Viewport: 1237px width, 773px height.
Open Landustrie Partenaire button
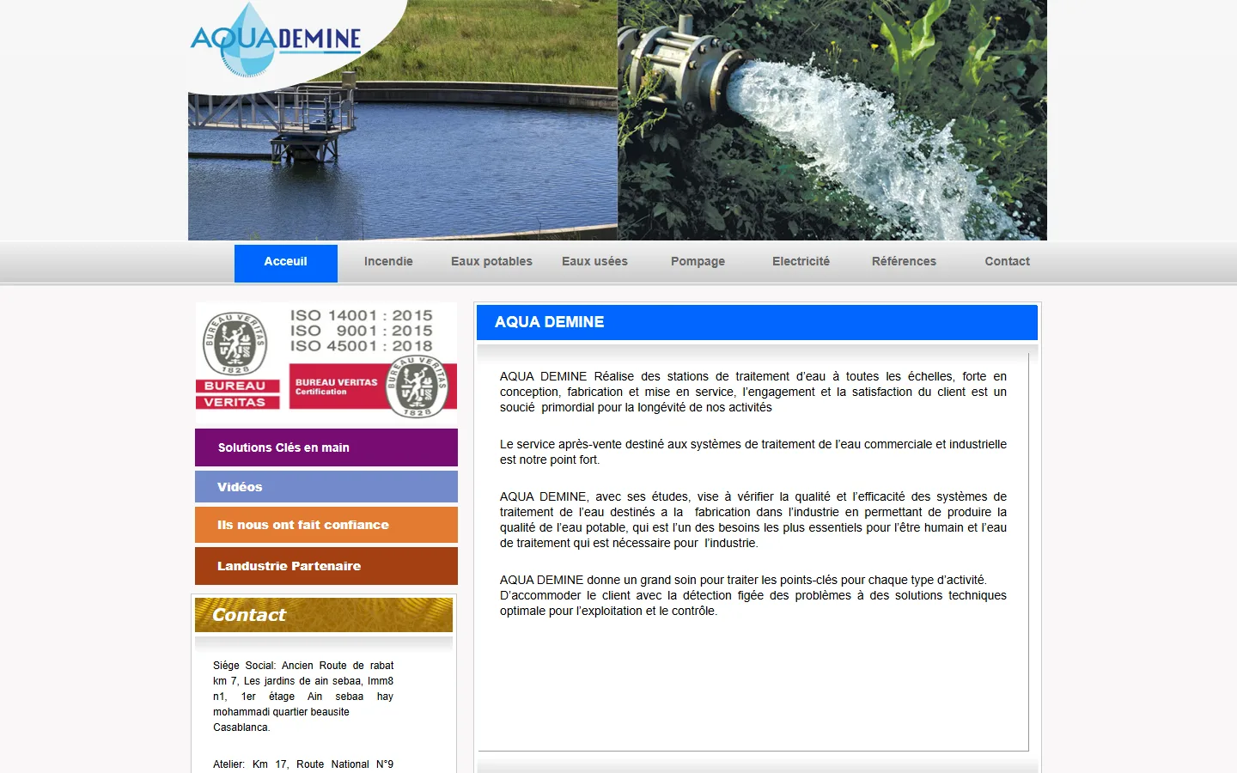(326, 566)
